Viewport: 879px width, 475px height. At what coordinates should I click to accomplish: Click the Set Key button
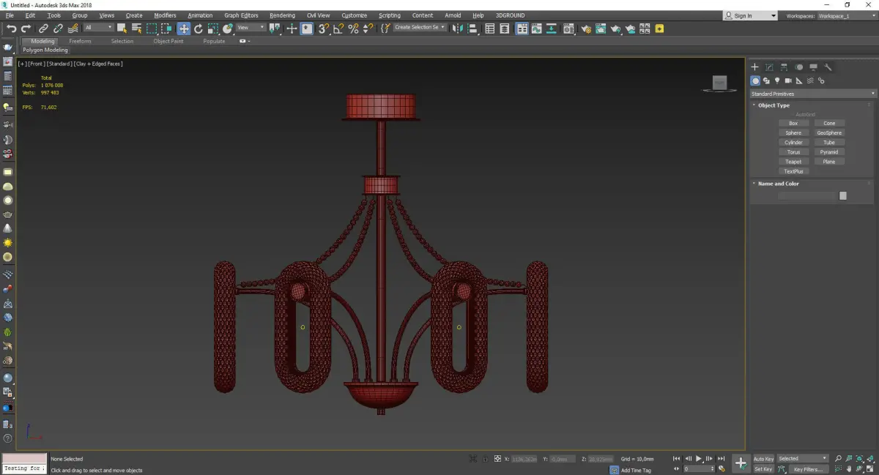(x=763, y=469)
